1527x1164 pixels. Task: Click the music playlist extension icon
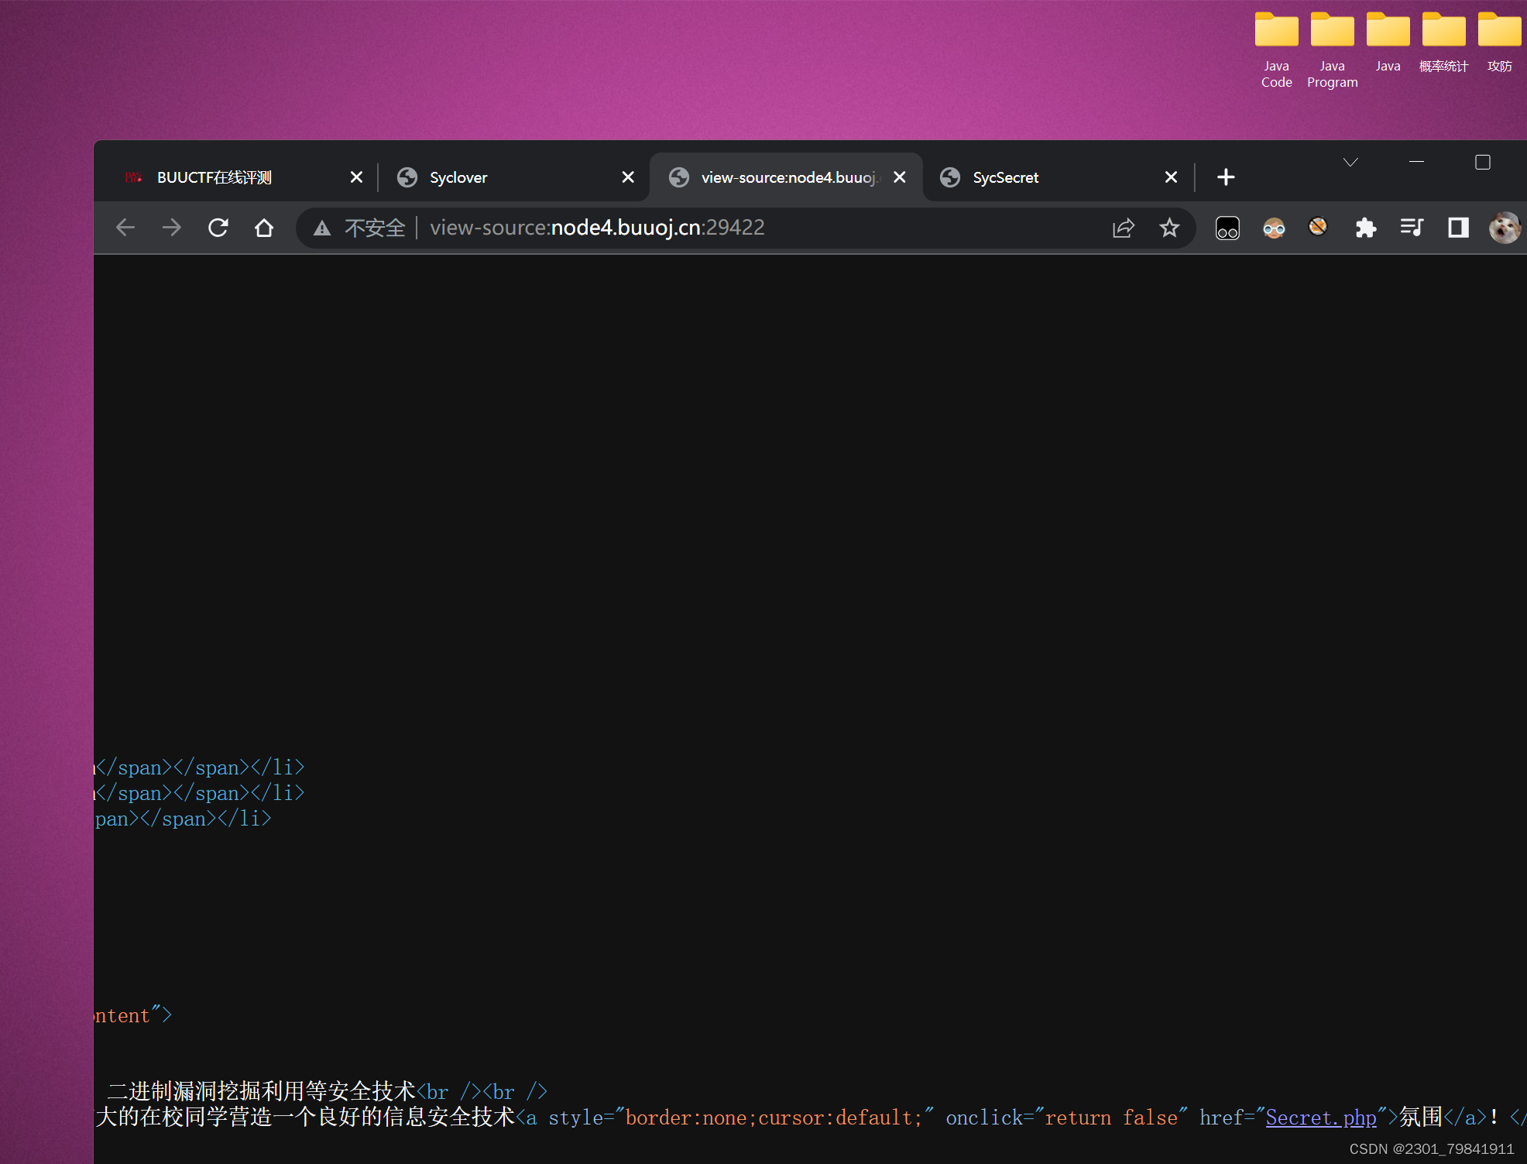pos(1412,227)
